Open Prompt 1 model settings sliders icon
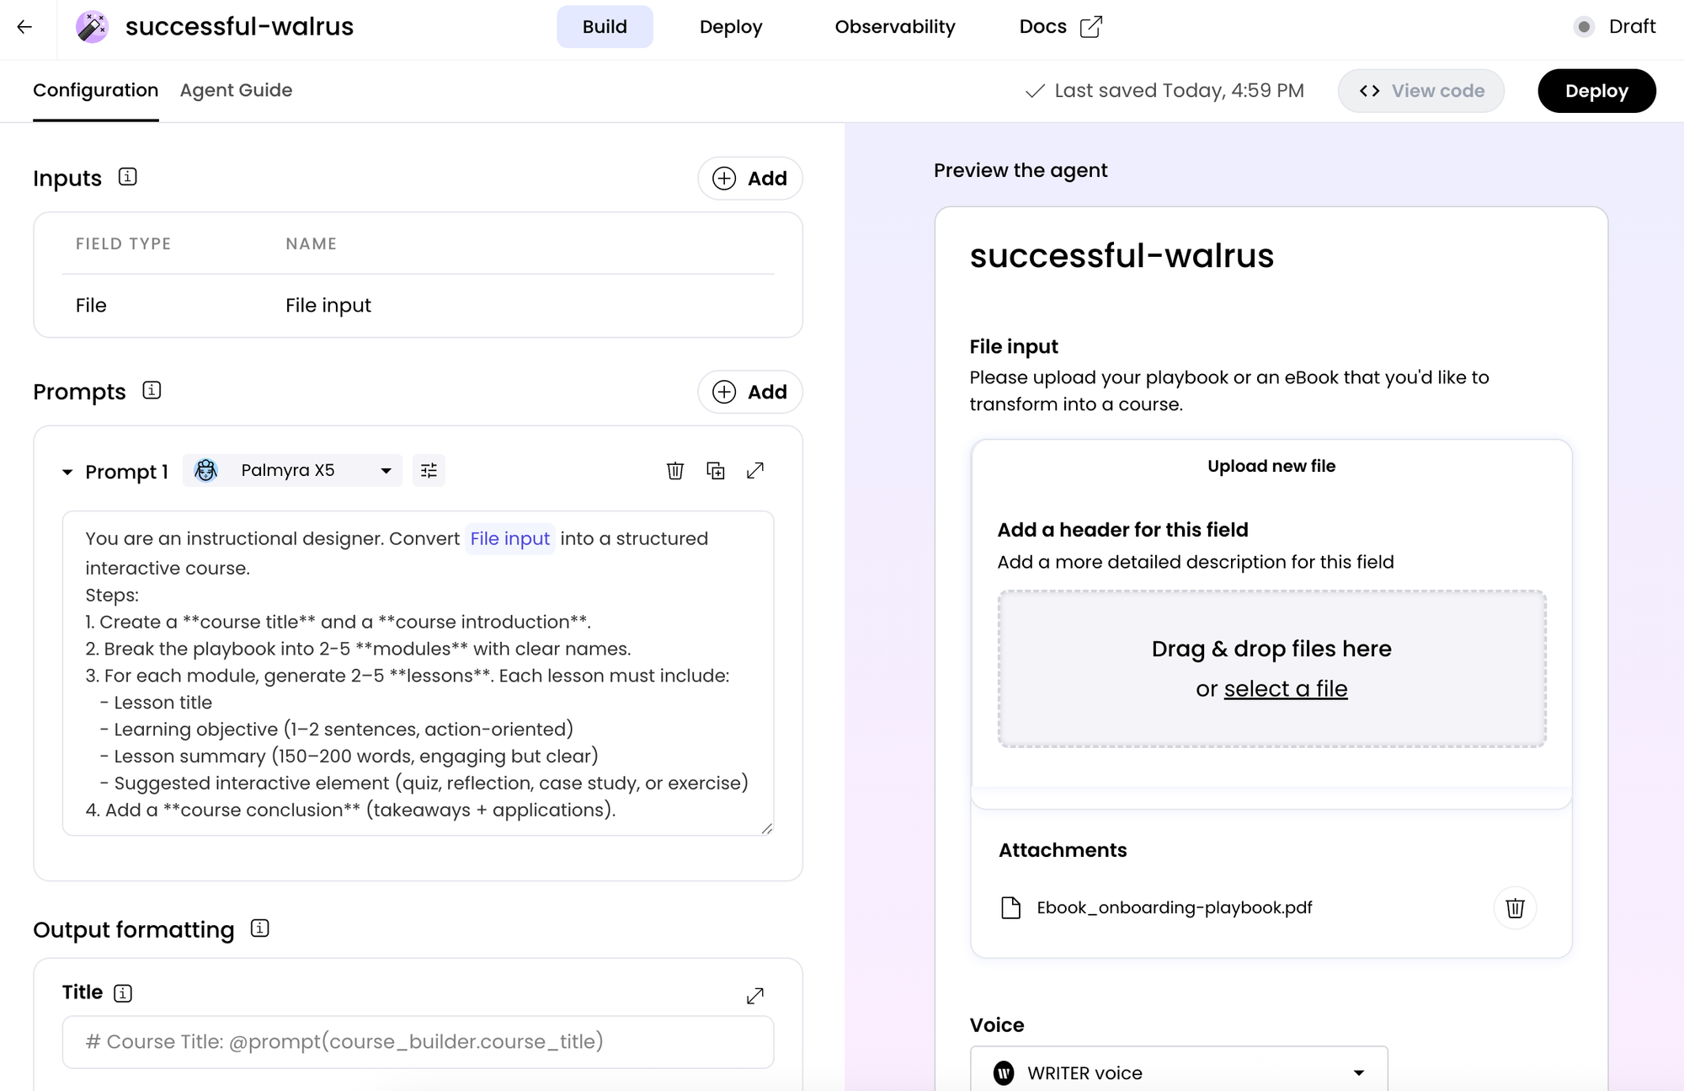The height and width of the screenshot is (1091, 1684). point(429,470)
